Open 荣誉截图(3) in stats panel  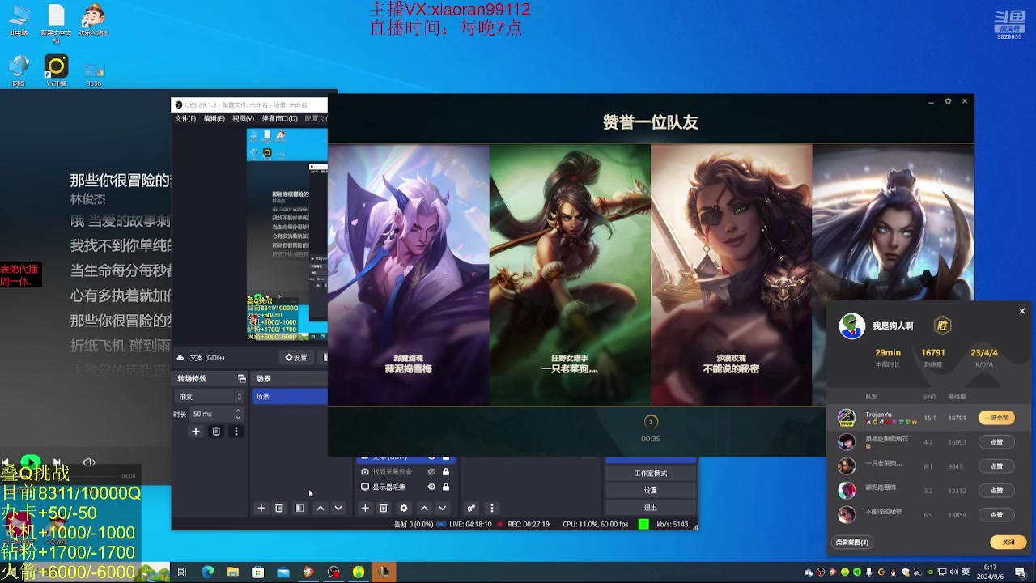click(x=852, y=542)
